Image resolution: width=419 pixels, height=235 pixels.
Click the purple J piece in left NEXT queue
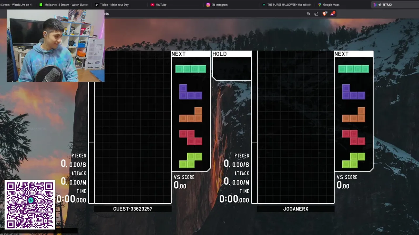[191, 92]
